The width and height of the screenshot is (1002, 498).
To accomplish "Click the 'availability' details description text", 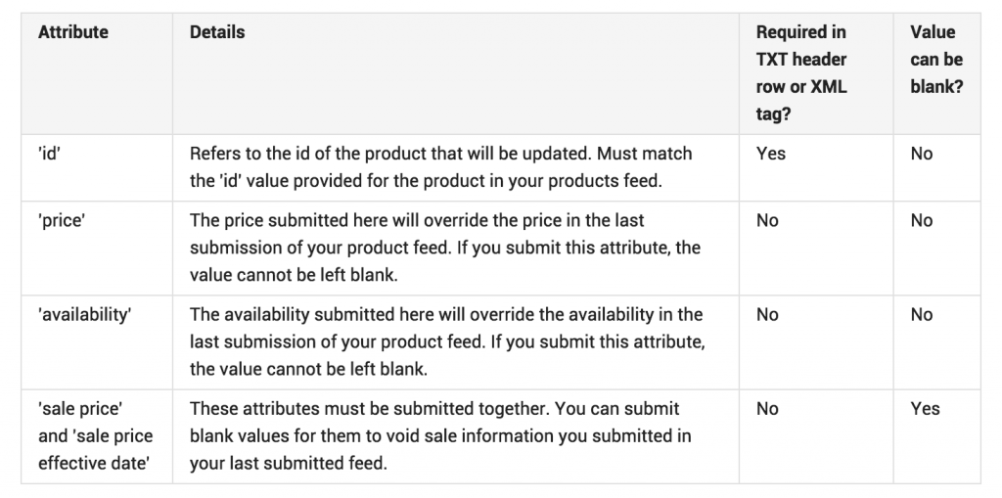I will (447, 341).
